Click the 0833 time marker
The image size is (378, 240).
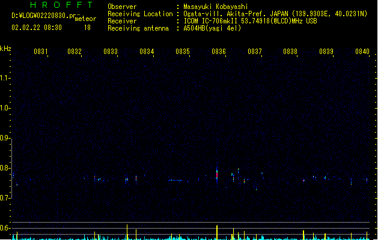111,51
